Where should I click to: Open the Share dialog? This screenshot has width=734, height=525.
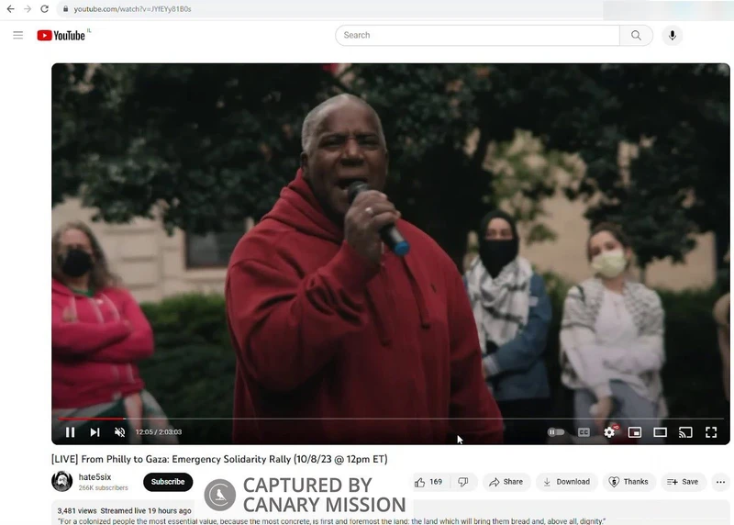pyautogui.click(x=506, y=482)
